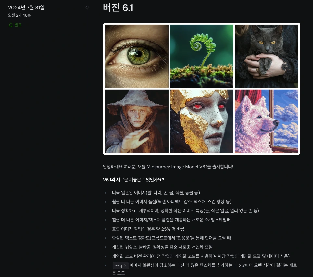Image resolution: width=313 pixels, height=277 pixels.
Task: Open the fern sprout image
Action: 202,56
